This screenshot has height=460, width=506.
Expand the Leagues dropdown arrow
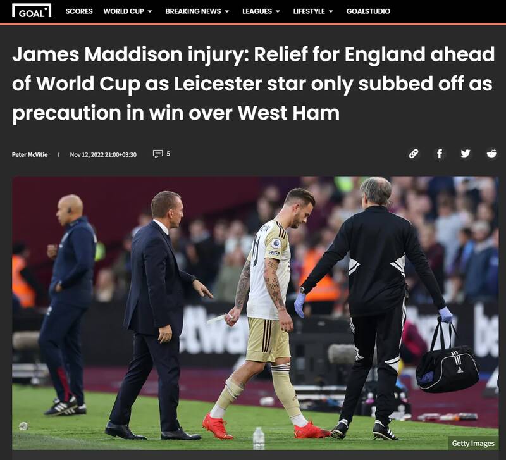[278, 11]
